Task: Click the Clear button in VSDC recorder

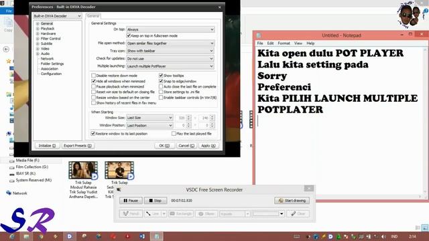Action: [298, 214]
